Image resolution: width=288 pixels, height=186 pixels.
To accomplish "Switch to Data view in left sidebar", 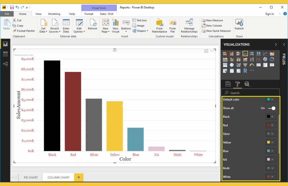I will [5, 54].
